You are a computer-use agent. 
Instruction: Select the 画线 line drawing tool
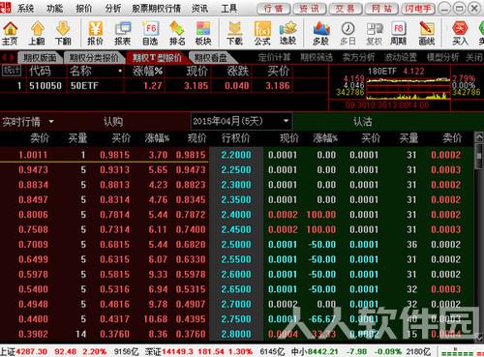coord(427,33)
